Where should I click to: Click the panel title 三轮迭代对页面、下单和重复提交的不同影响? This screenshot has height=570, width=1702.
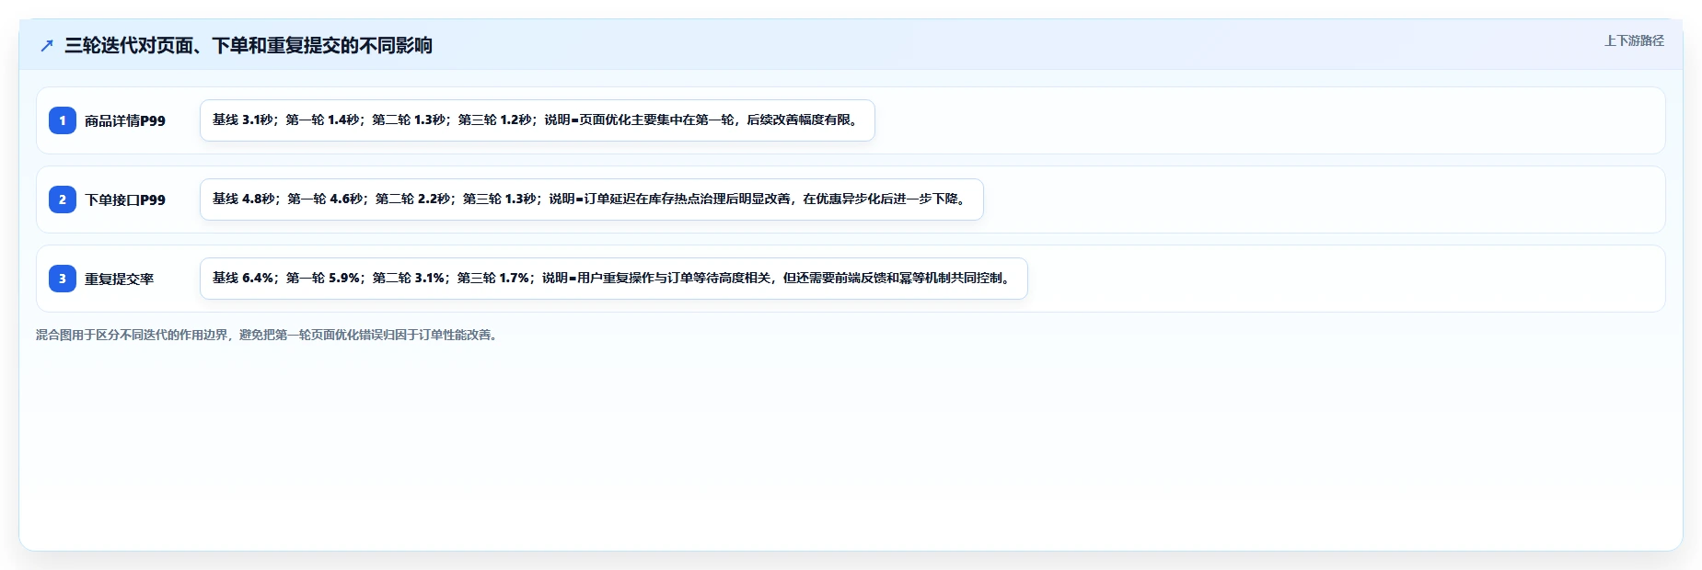(249, 45)
